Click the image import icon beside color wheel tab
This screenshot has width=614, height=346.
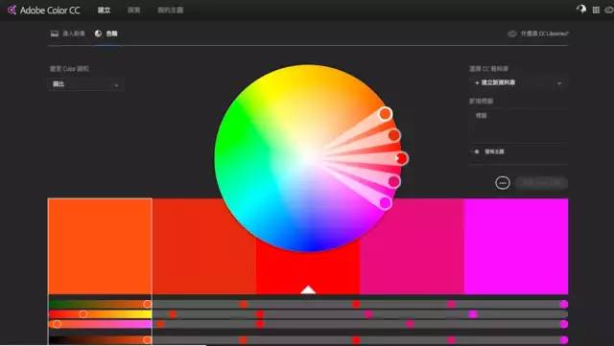coord(55,34)
